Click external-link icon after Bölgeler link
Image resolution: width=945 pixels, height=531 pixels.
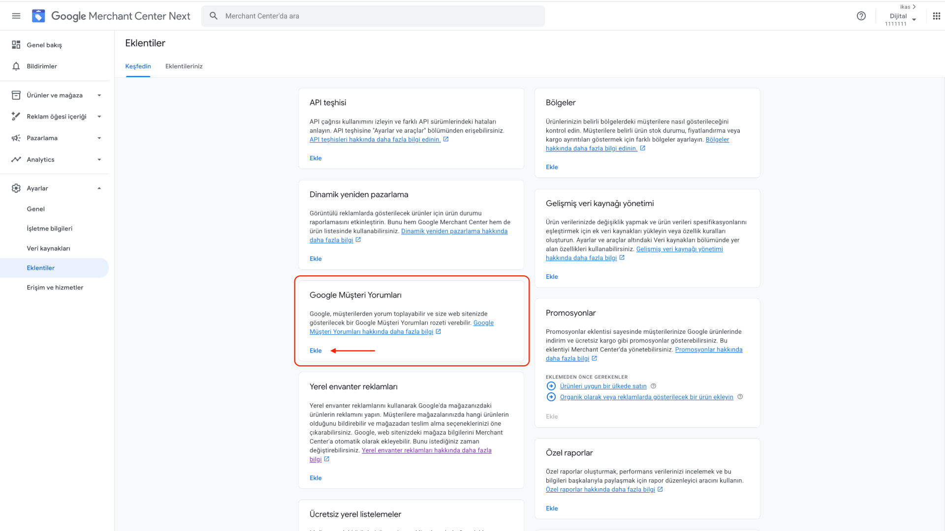(643, 148)
